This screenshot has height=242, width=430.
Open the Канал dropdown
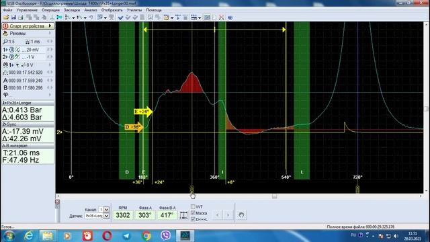[x=106, y=209]
